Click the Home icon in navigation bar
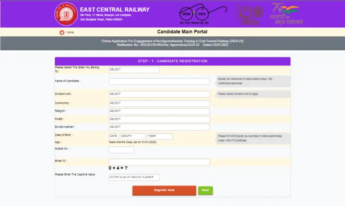 (x=62, y=32)
